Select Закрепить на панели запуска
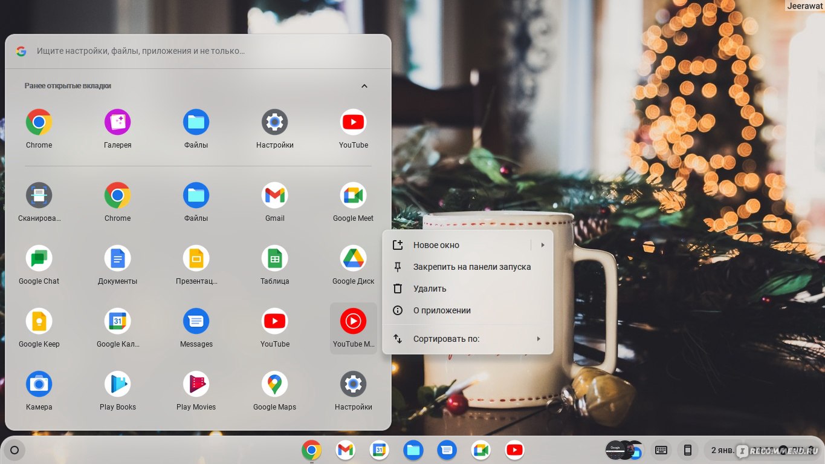This screenshot has height=464, width=825. [x=468, y=267]
